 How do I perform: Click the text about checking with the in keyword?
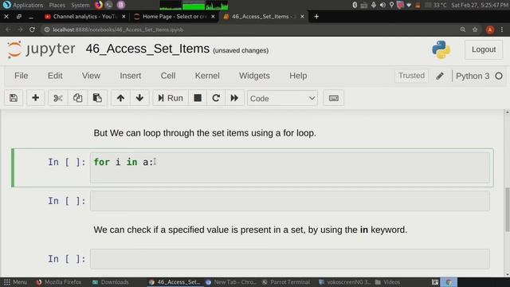pos(250,230)
